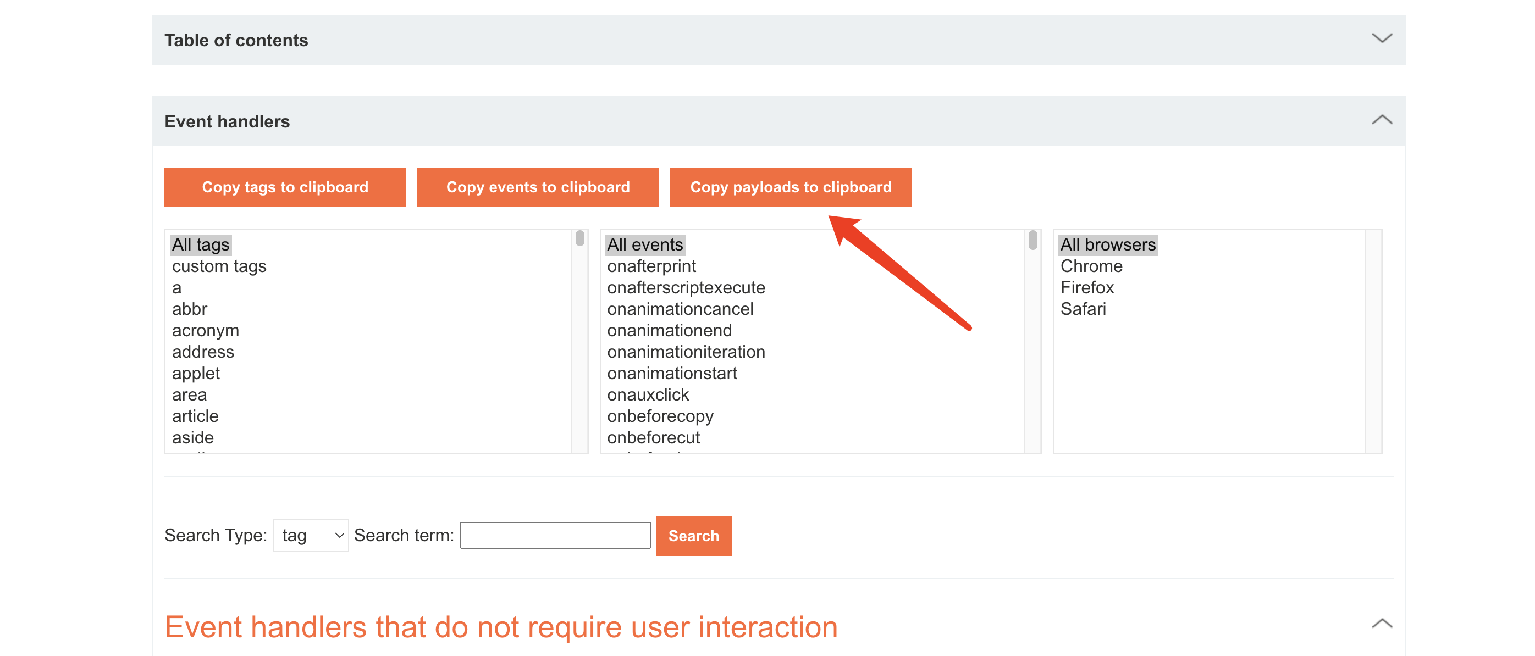Choose Chrome in the browsers list
This screenshot has height=656, width=1535.
pyautogui.click(x=1090, y=266)
